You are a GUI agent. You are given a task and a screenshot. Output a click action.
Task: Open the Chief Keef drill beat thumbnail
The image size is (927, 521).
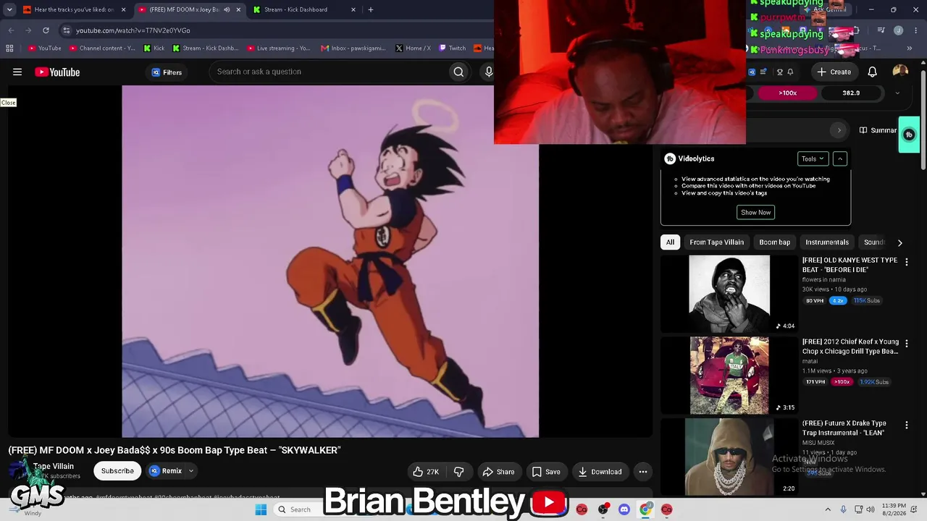pyautogui.click(x=729, y=375)
